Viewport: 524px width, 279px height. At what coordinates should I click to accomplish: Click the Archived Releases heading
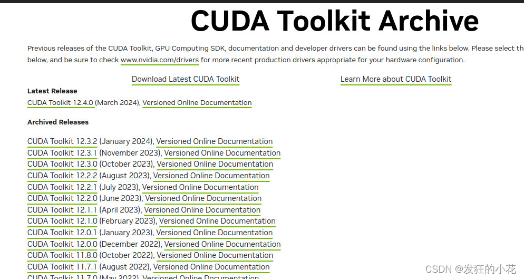(58, 122)
